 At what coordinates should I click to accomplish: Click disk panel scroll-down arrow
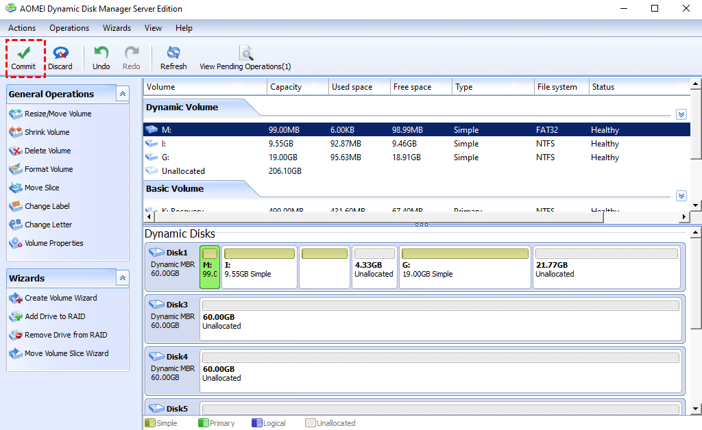coord(695,409)
